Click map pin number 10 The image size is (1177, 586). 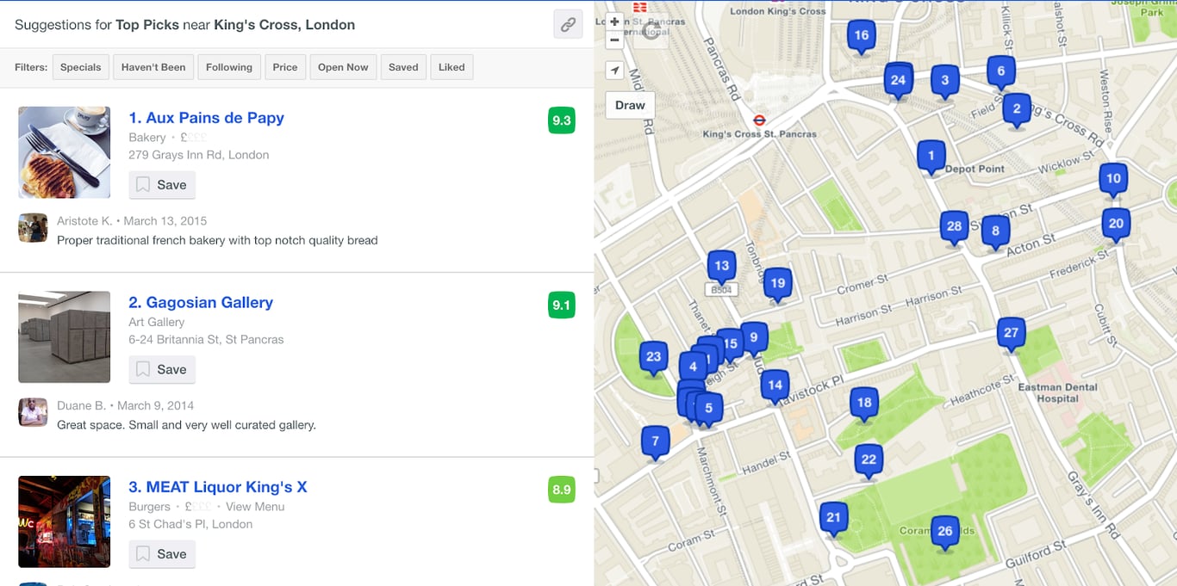click(x=1114, y=180)
